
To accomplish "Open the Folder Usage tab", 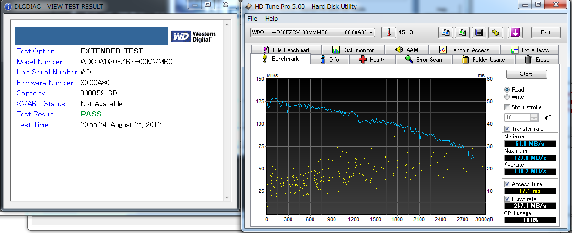I will click(x=483, y=59).
